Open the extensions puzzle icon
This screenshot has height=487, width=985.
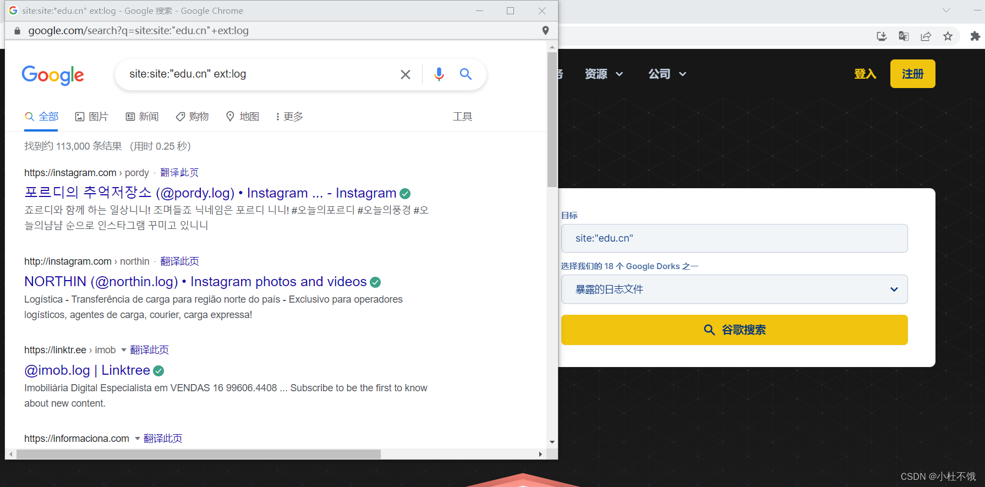975,36
